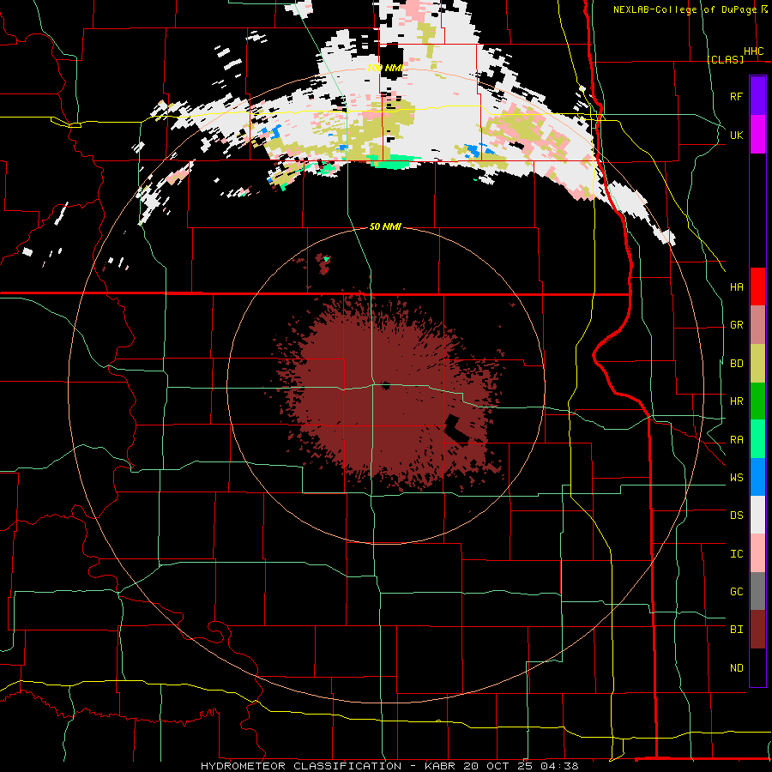Click the WS blue legend swatch

click(x=757, y=477)
